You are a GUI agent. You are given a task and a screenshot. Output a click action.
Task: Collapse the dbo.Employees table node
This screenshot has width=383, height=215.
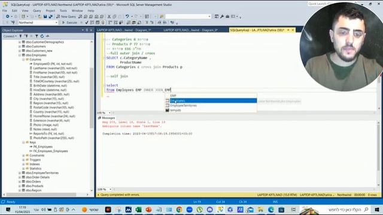(x=20, y=55)
